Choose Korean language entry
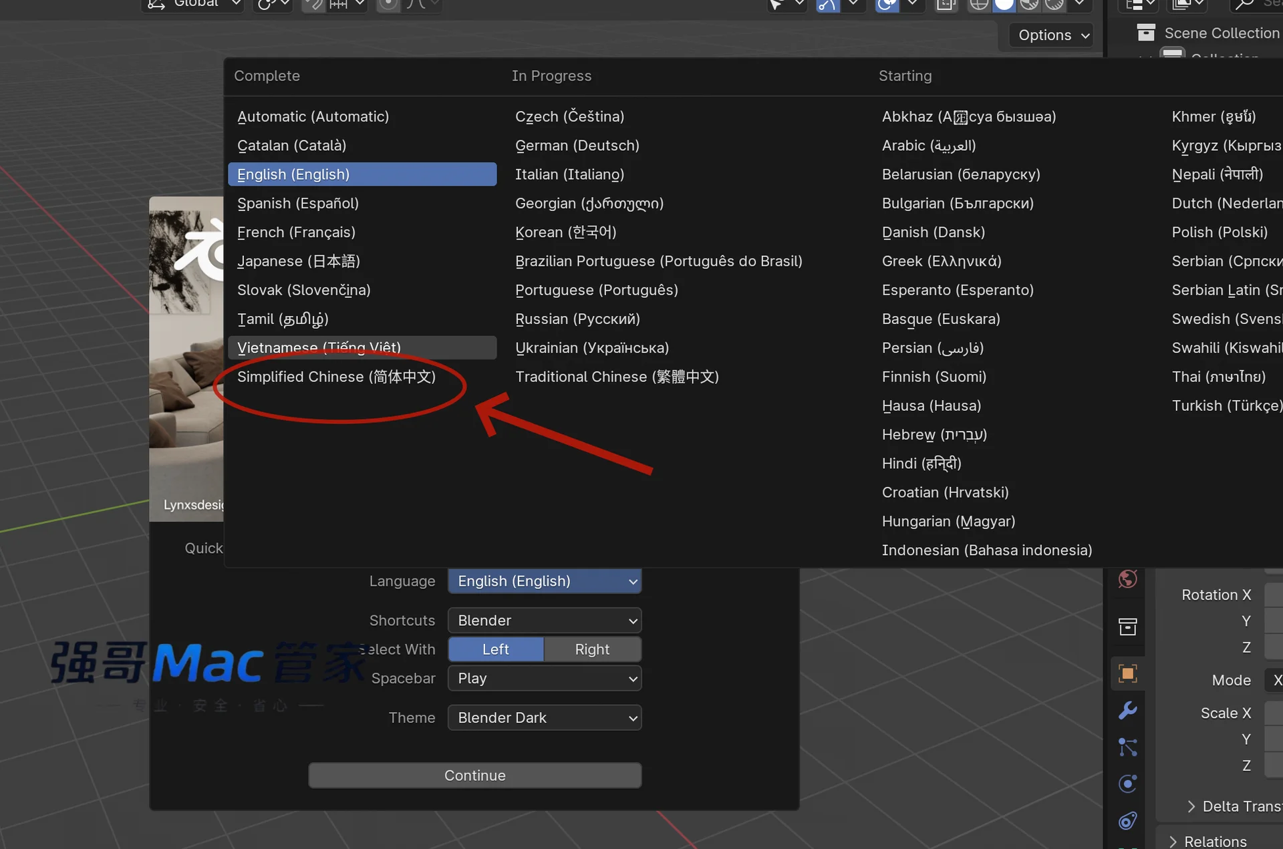Viewport: 1283px width, 849px height. (565, 232)
